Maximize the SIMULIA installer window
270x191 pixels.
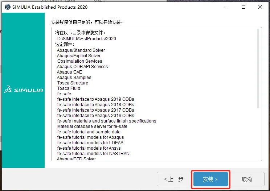coord(244,7)
